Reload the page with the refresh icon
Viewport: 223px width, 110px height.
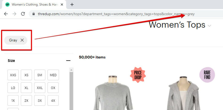[x=23, y=14]
